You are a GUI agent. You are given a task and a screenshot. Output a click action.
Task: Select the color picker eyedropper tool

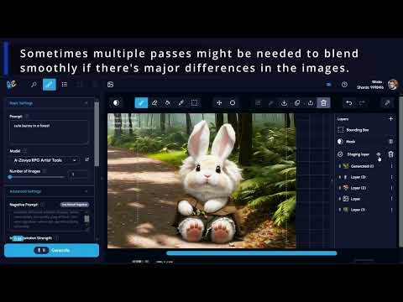coord(181,103)
